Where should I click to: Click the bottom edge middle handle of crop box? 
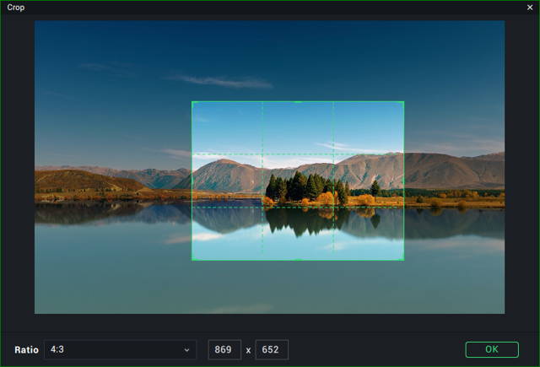(298, 260)
